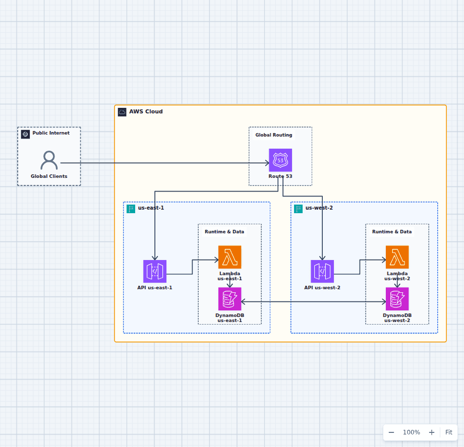The height and width of the screenshot is (447, 464).
Task: Click the API us-west-2 label
Action: pyautogui.click(x=322, y=288)
